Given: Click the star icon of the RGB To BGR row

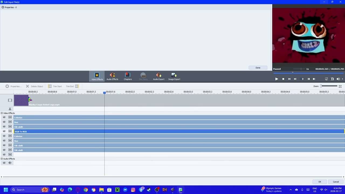Looking at the screenshot, I should coord(10,131).
